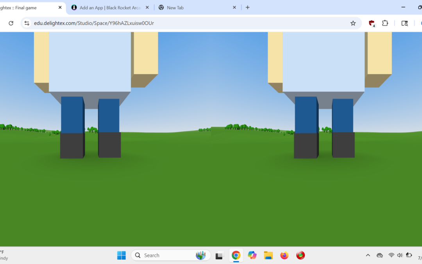
Task: Open the Extensions puzzle piece menu
Action: point(385,23)
